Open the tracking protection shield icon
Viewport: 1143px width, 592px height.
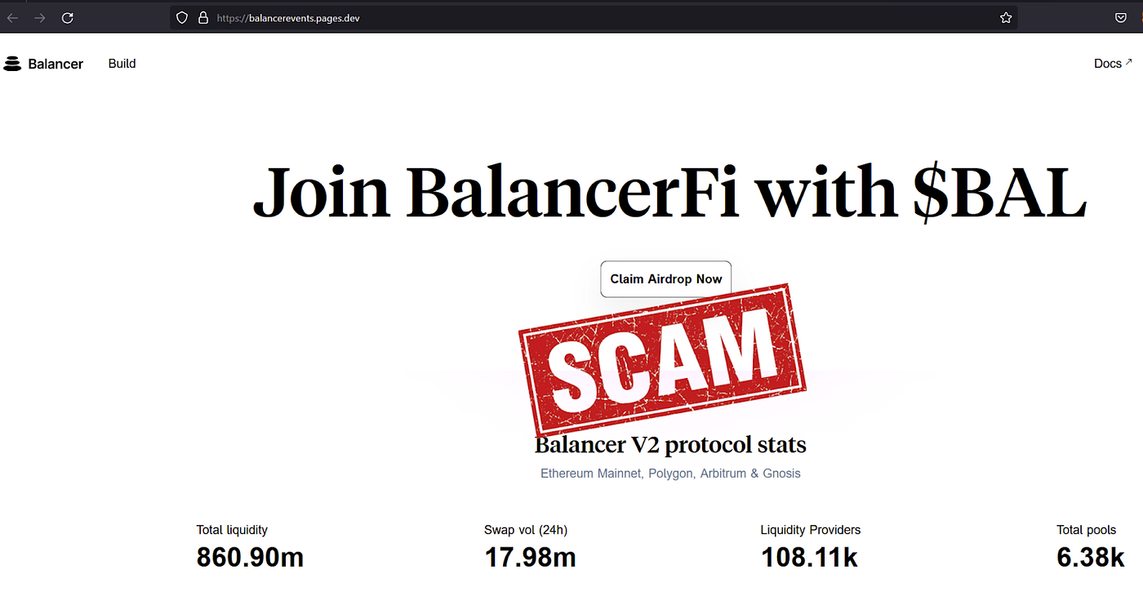pyautogui.click(x=181, y=17)
